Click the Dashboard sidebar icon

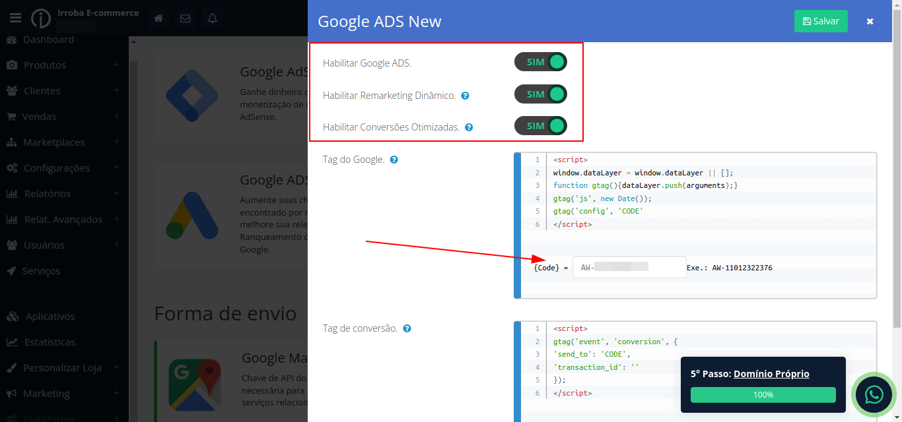[x=12, y=40]
